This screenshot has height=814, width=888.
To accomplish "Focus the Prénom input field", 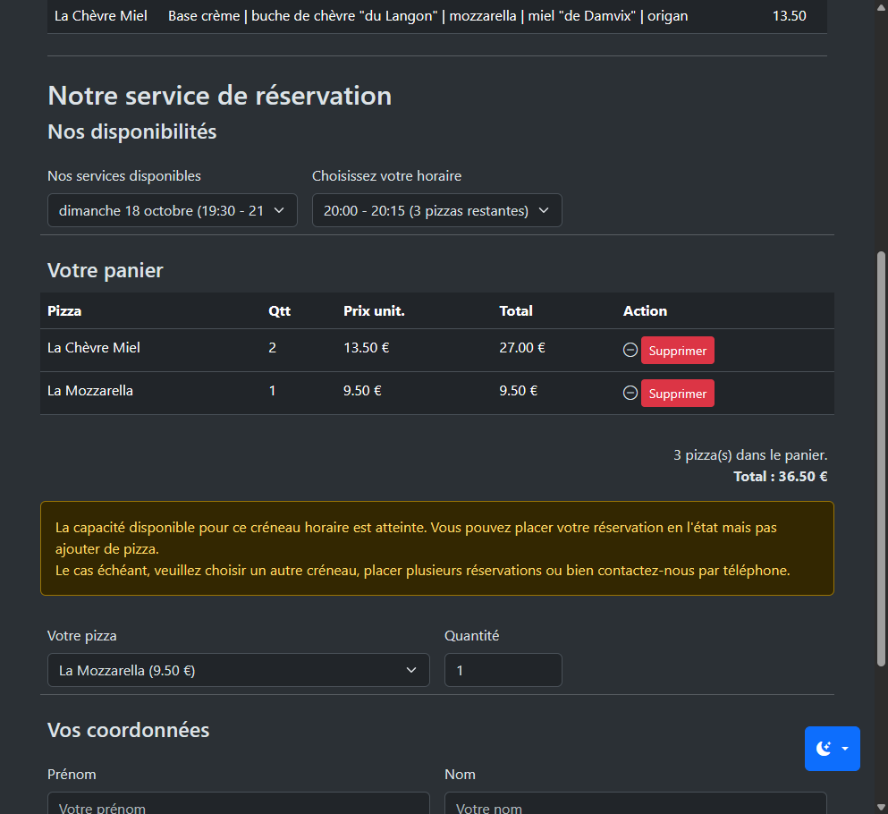I will click(x=239, y=803).
